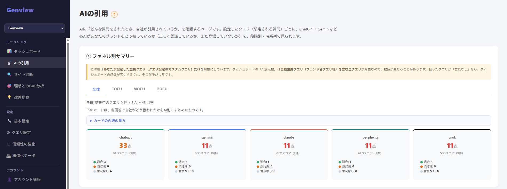Switch to the BOFU tab
This screenshot has height=189, width=507.
pyautogui.click(x=162, y=89)
